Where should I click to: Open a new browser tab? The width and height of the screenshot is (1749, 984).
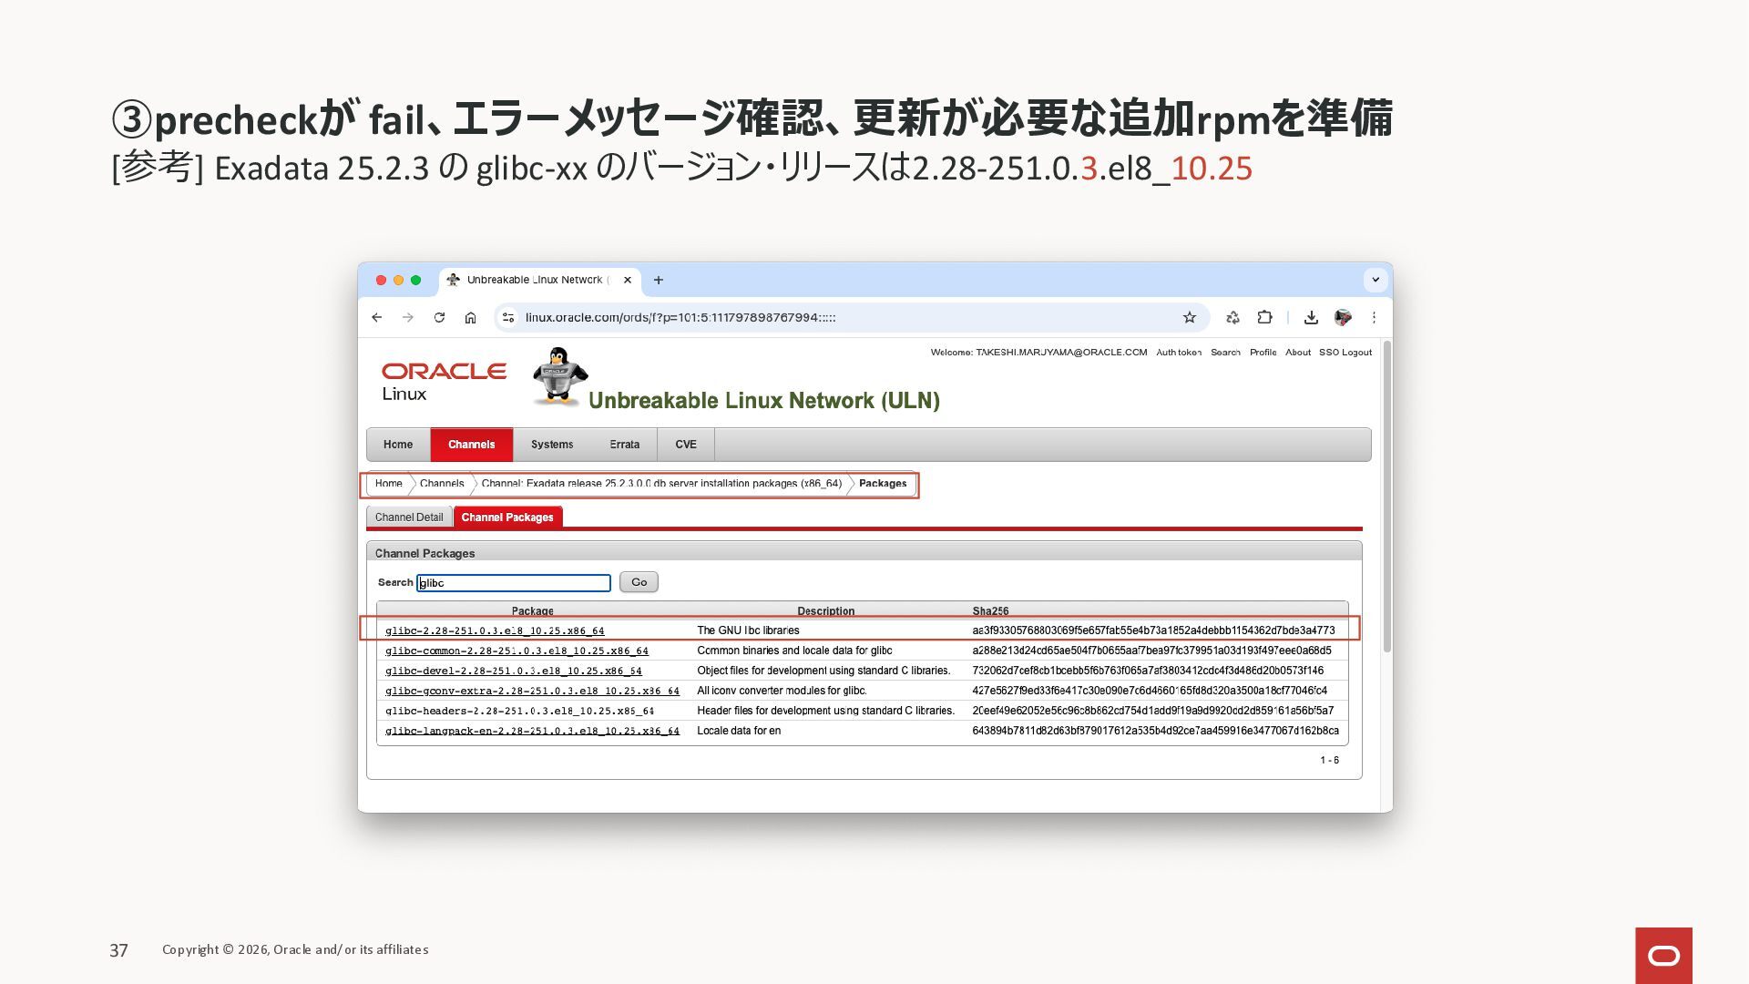[x=659, y=280]
